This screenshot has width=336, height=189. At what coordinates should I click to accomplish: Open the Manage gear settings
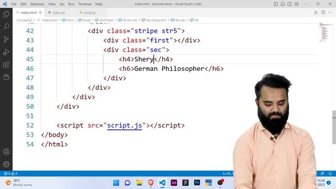6,164
